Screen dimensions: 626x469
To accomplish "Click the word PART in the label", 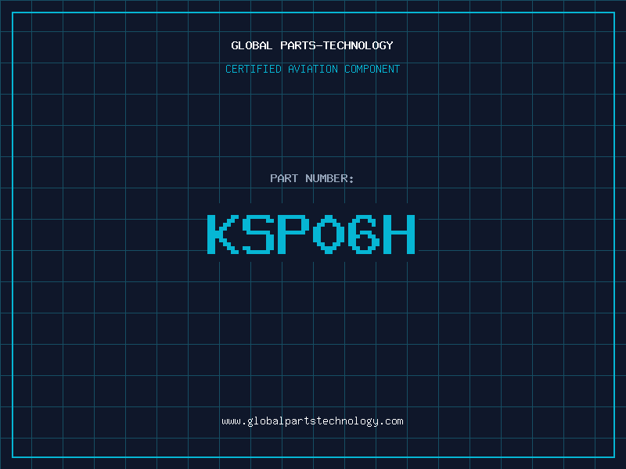I will (284, 178).
